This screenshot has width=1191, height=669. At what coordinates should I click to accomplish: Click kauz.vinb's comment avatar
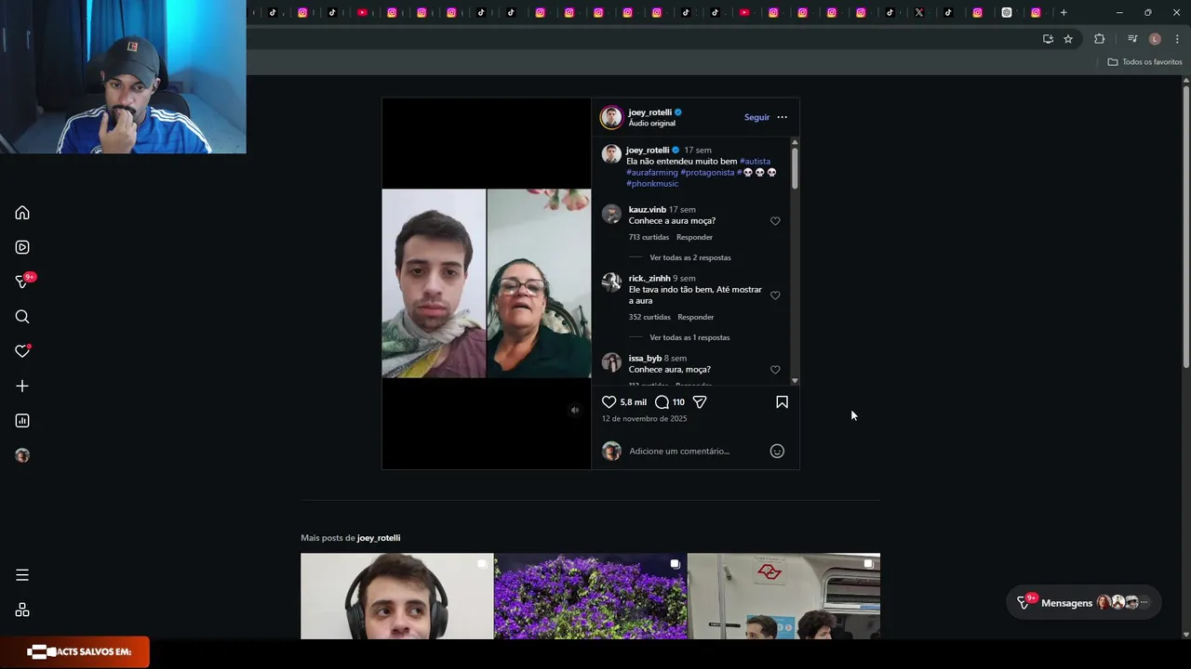pyautogui.click(x=611, y=215)
